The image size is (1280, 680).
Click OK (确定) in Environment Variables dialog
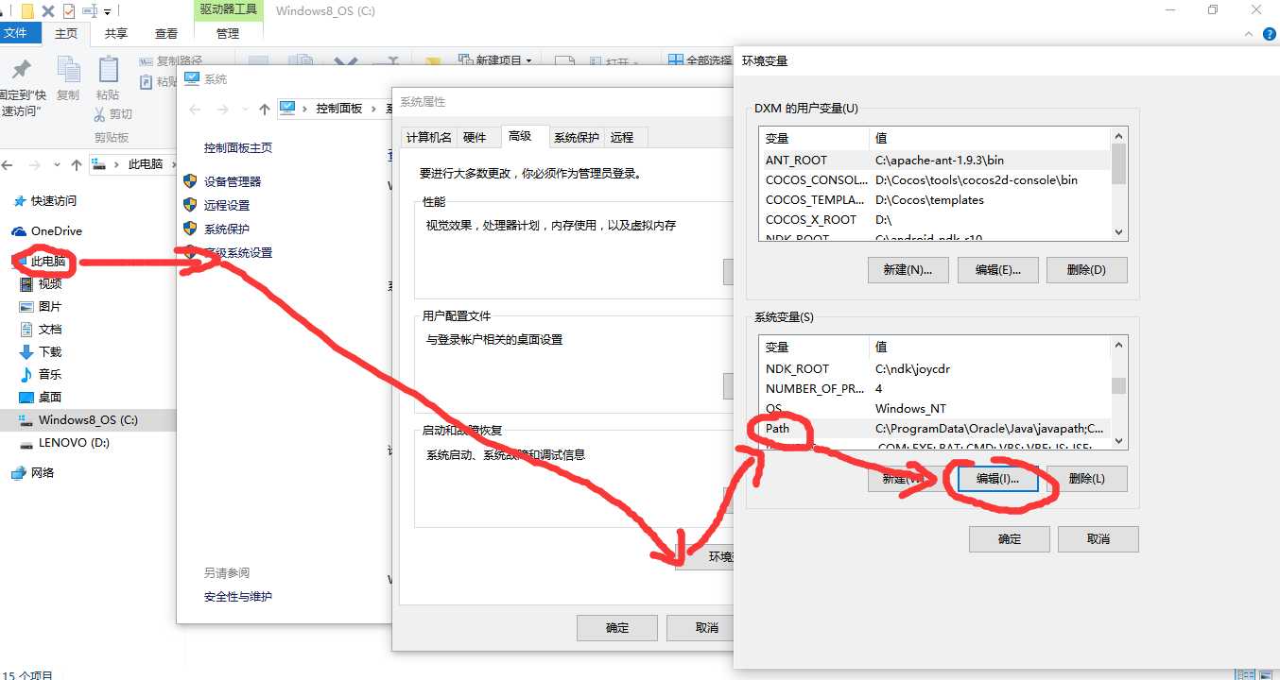(x=1010, y=538)
